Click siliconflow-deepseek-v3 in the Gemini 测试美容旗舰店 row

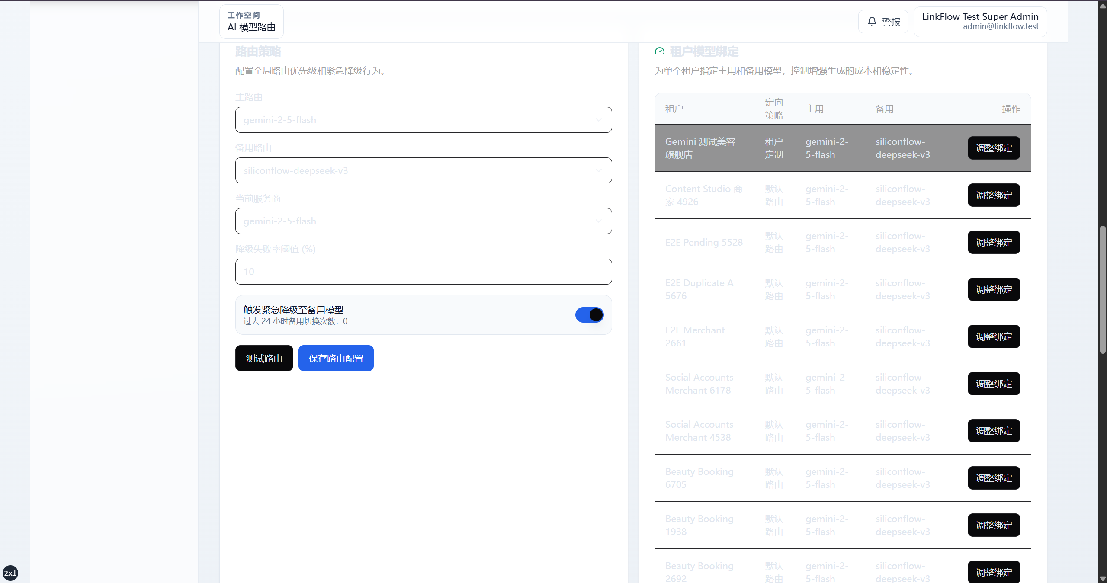903,148
